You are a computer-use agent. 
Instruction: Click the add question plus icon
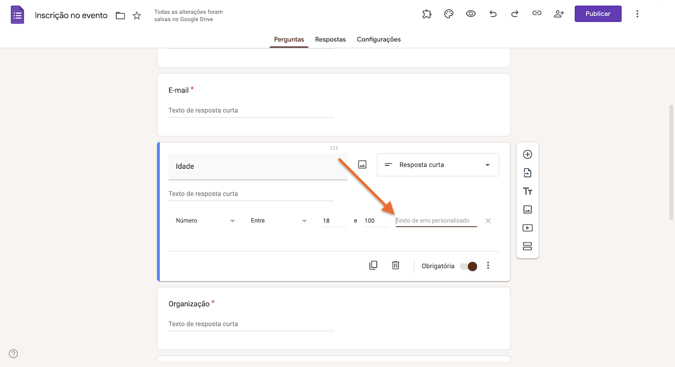pos(527,154)
